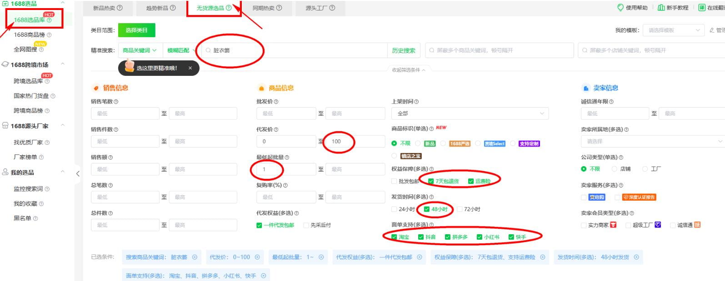This screenshot has width=725, height=281.
Task: Click help icon next to 代发价 label
Action: point(276,129)
